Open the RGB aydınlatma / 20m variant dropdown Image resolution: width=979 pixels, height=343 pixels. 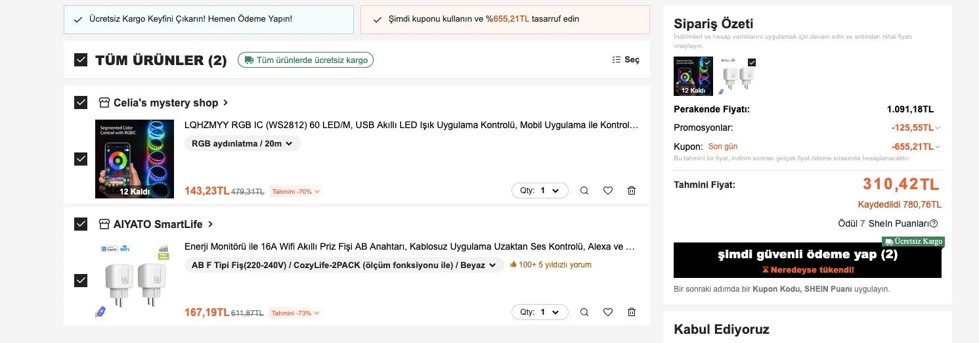pos(242,143)
